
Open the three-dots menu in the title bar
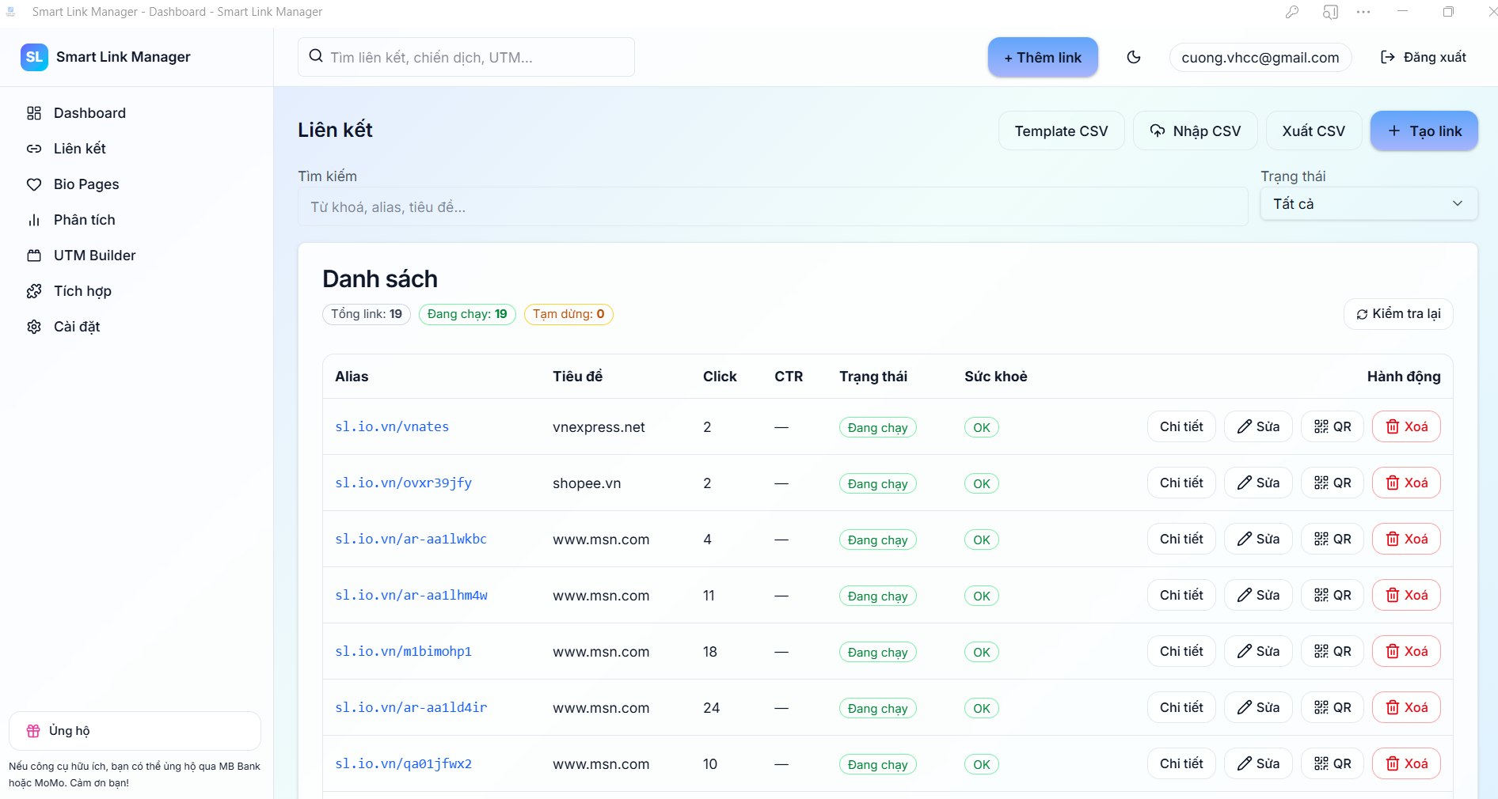click(x=1363, y=12)
